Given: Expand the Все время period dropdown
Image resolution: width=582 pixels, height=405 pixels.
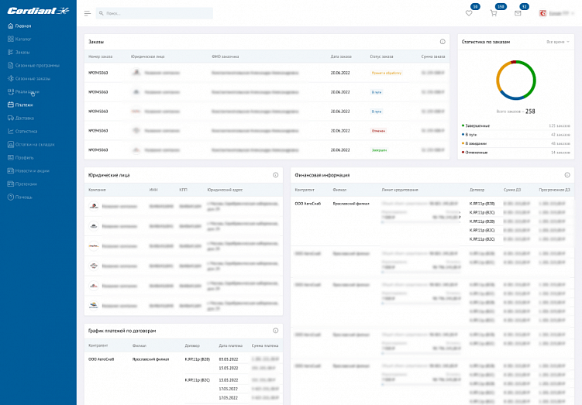Looking at the screenshot, I should (557, 42).
